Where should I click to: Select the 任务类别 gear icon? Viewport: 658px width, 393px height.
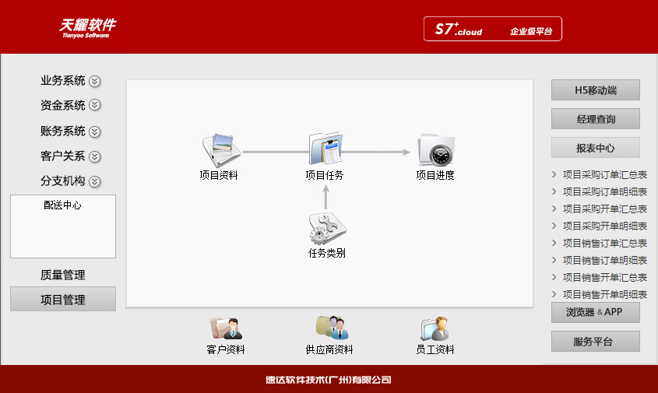[326, 230]
